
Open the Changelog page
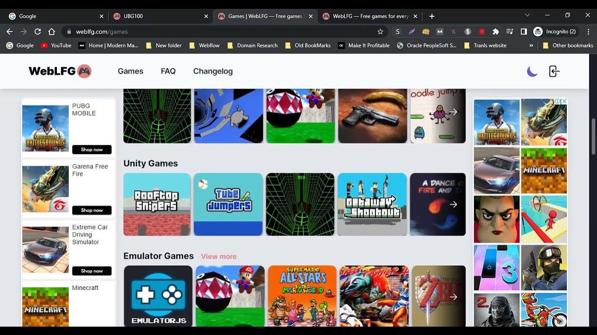[213, 71]
